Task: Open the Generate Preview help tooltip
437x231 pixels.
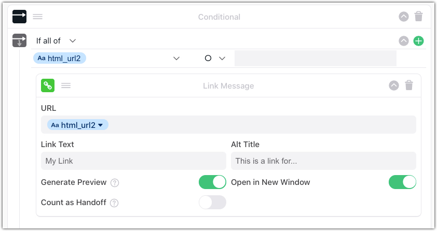Action: [x=115, y=183]
